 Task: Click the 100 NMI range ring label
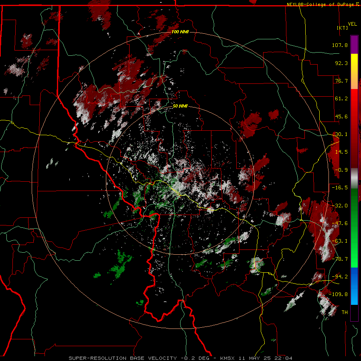point(180,32)
